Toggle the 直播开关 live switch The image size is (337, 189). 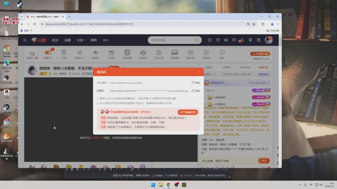coord(48,52)
